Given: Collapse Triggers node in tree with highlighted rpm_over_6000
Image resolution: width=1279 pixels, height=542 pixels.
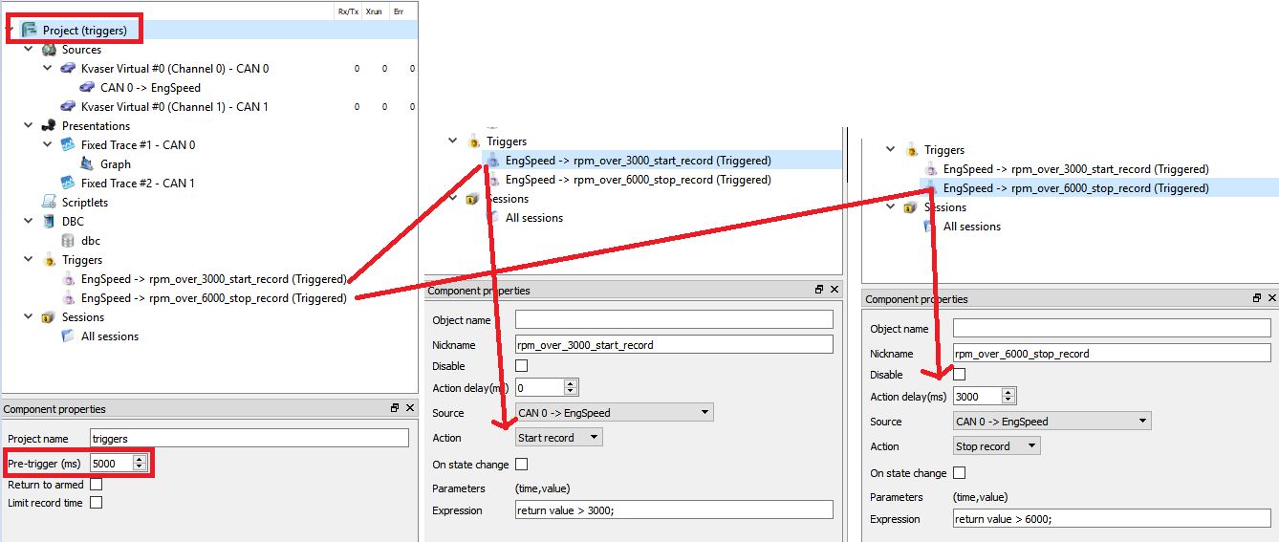Looking at the screenshot, I should tap(891, 150).
